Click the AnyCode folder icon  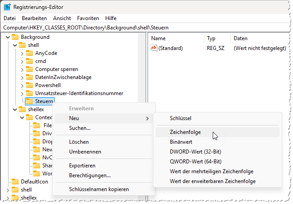coord(29,53)
